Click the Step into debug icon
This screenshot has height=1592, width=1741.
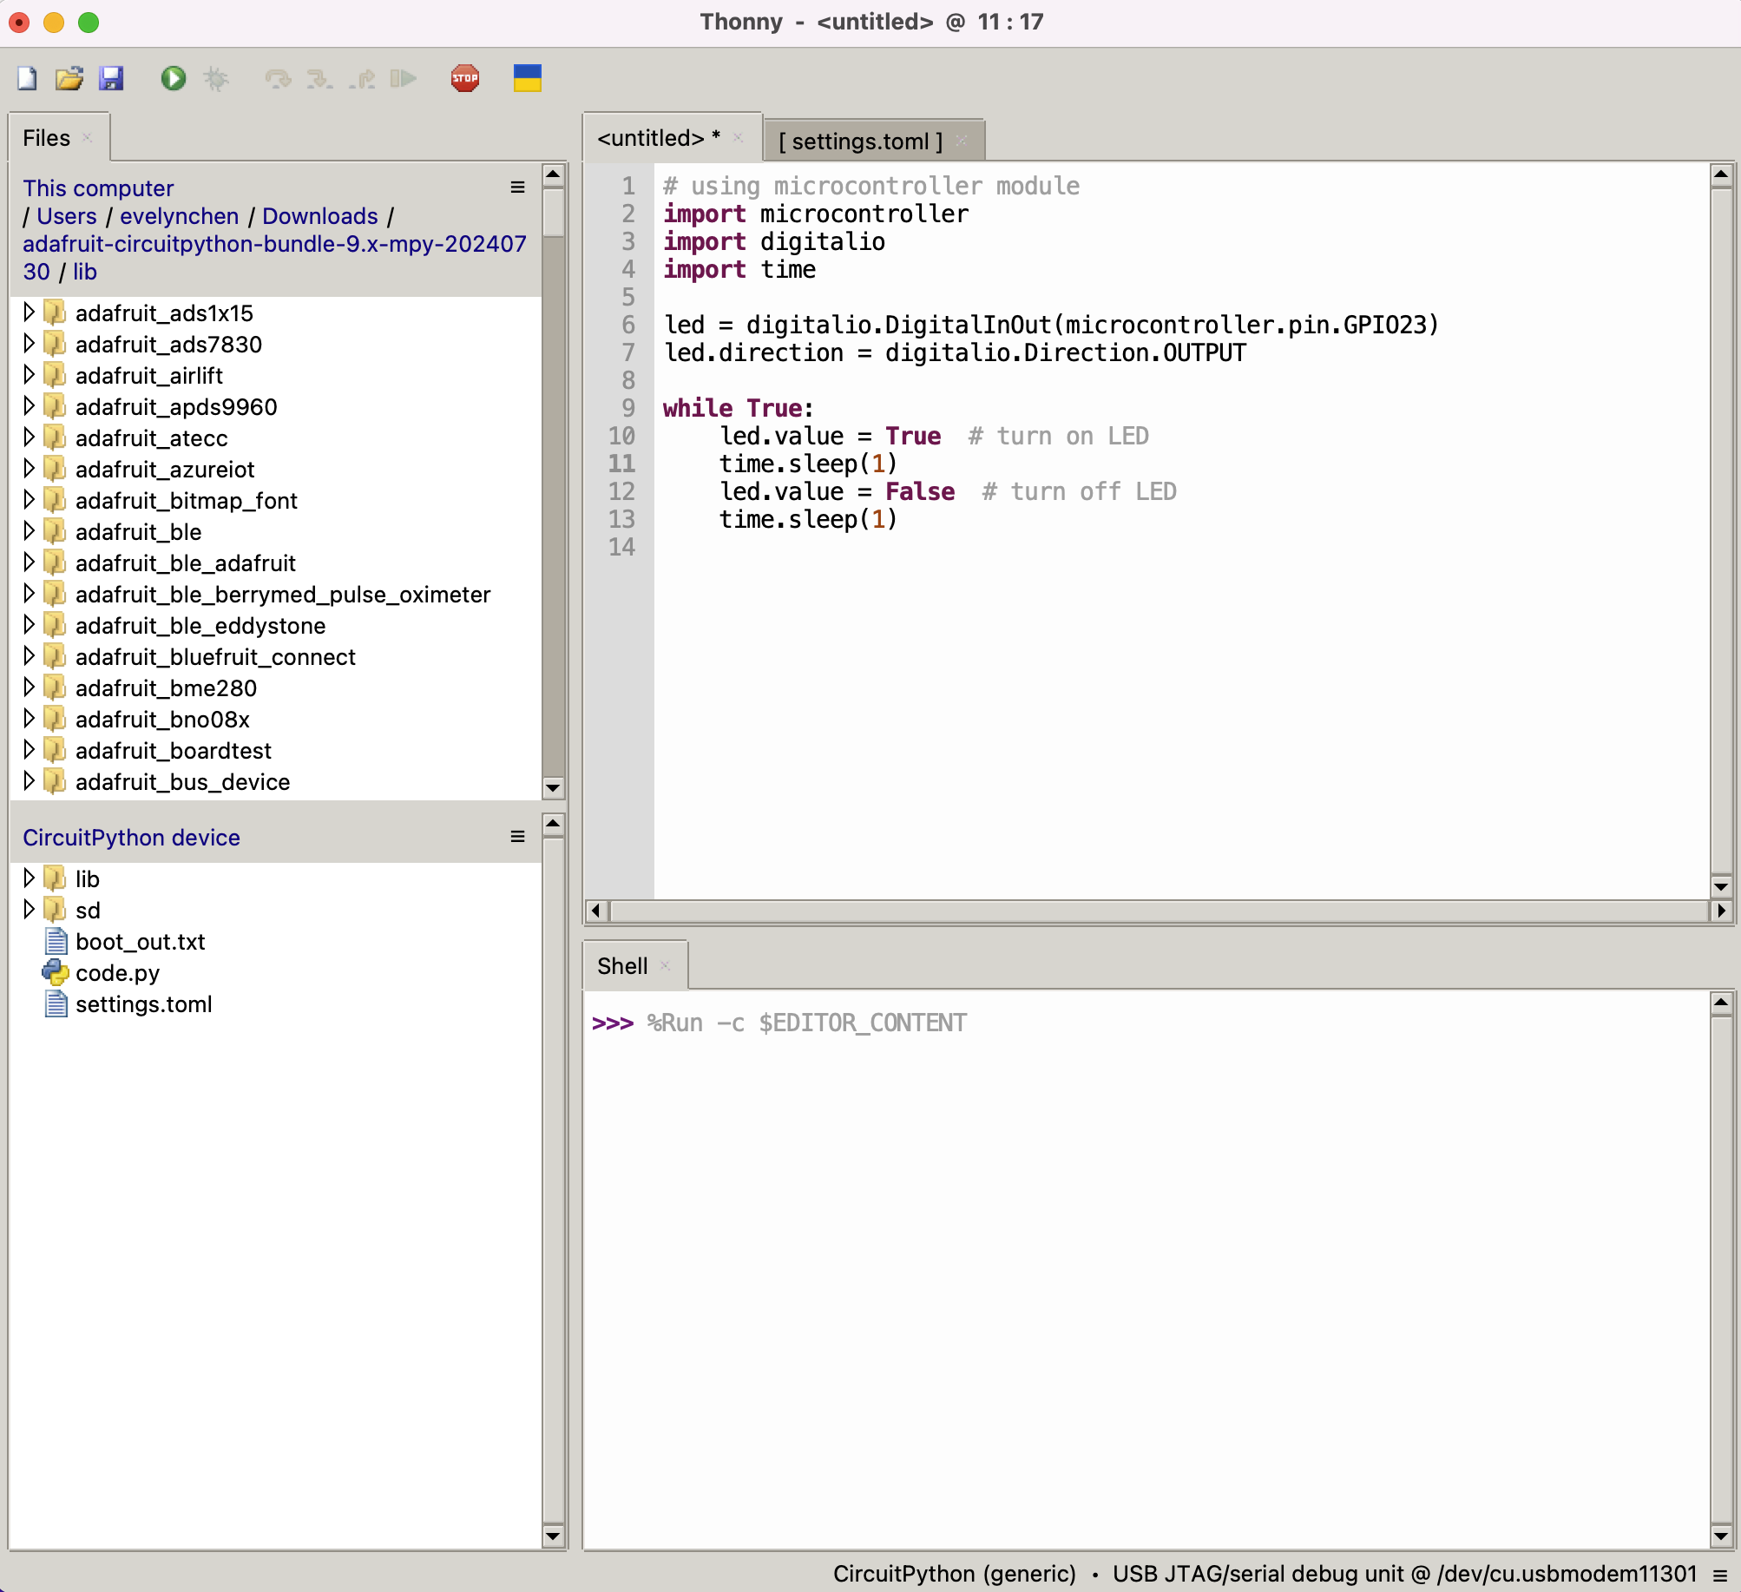coord(319,79)
